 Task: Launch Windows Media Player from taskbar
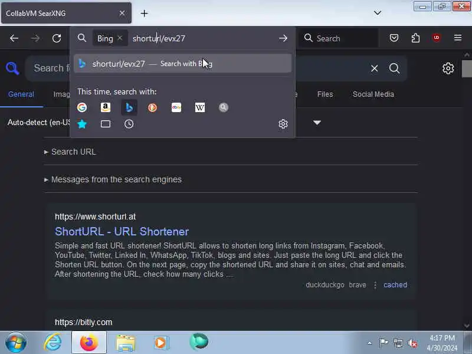click(x=161, y=343)
